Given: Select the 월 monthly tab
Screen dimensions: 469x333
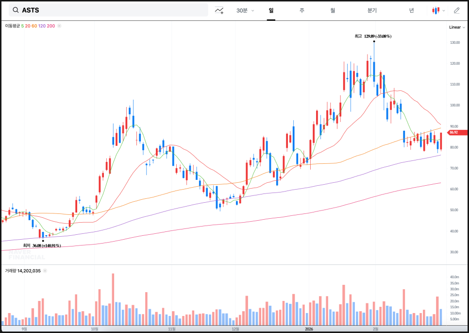Looking at the screenshot, I should click(333, 10).
